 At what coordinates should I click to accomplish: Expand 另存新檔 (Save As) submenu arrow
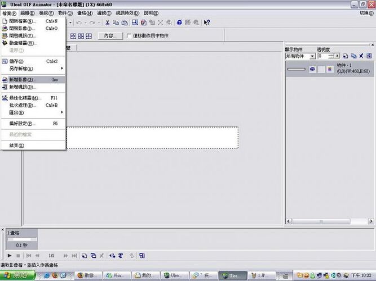coord(62,69)
